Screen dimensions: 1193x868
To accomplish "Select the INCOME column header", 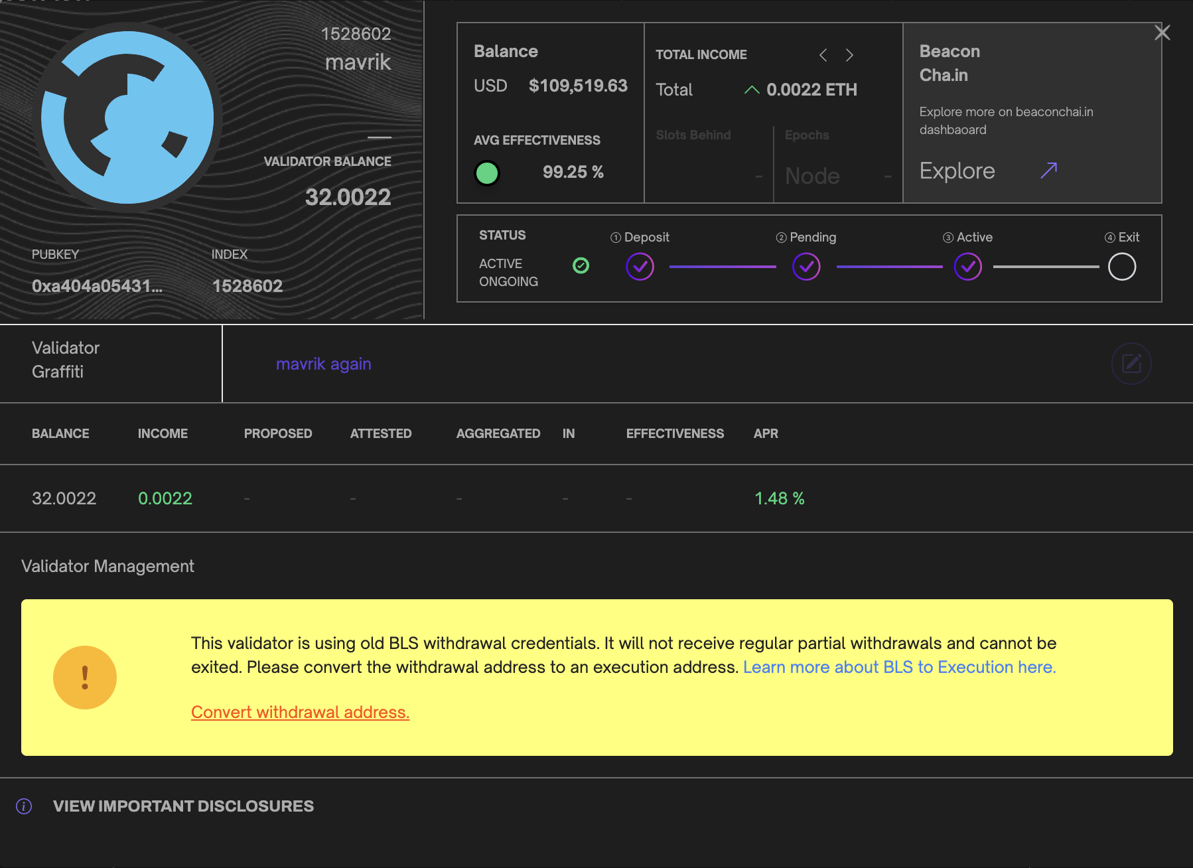I will [163, 433].
